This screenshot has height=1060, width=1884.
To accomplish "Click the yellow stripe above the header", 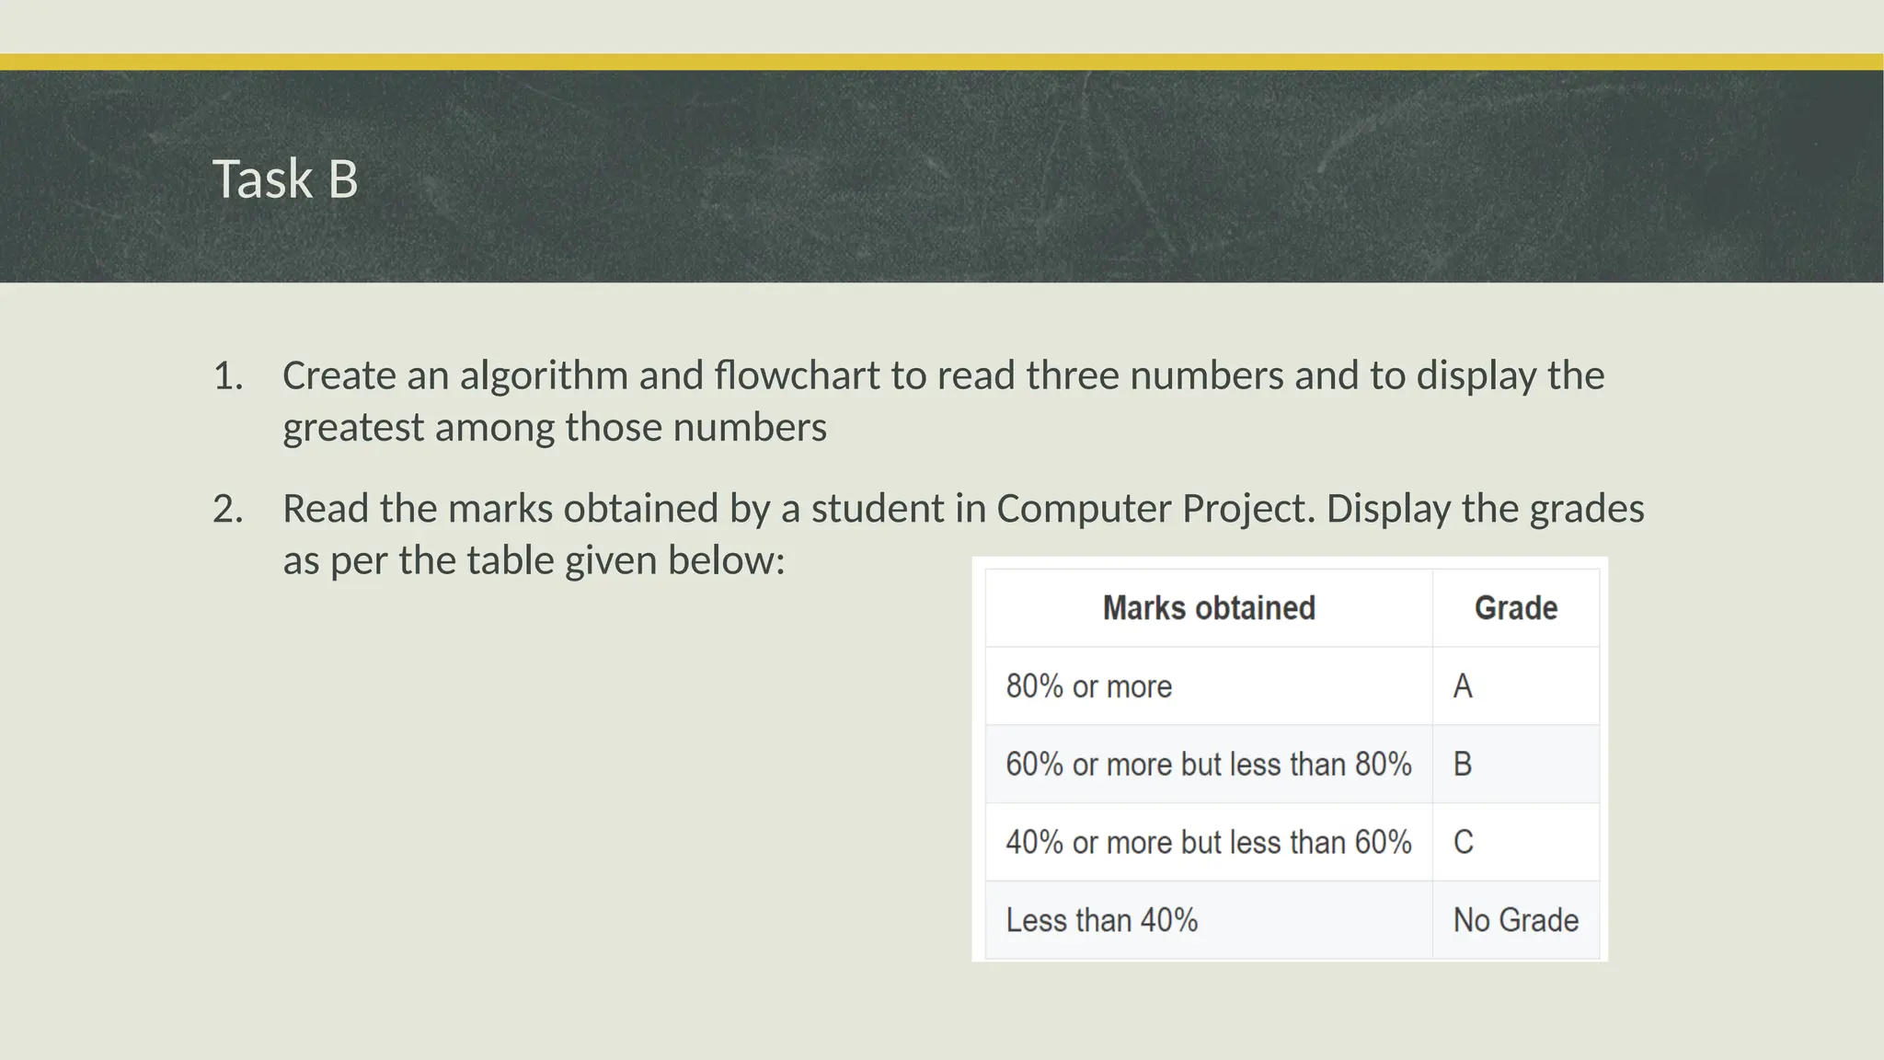I will click(942, 62).
